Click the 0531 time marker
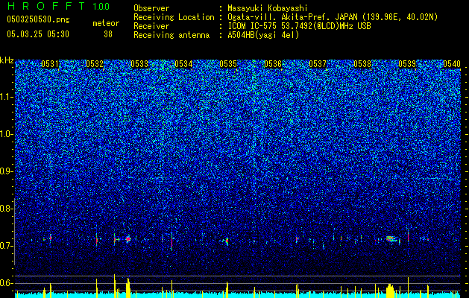The width and height of the screenshot is (469, 298). tap(50, 64)
